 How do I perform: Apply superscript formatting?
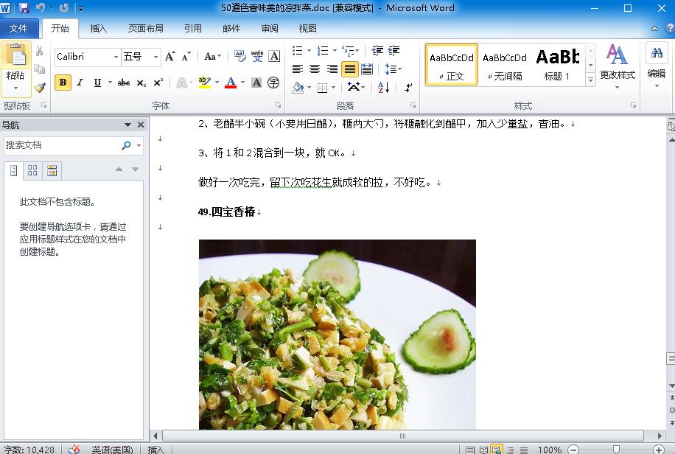[x=158, y=83]
